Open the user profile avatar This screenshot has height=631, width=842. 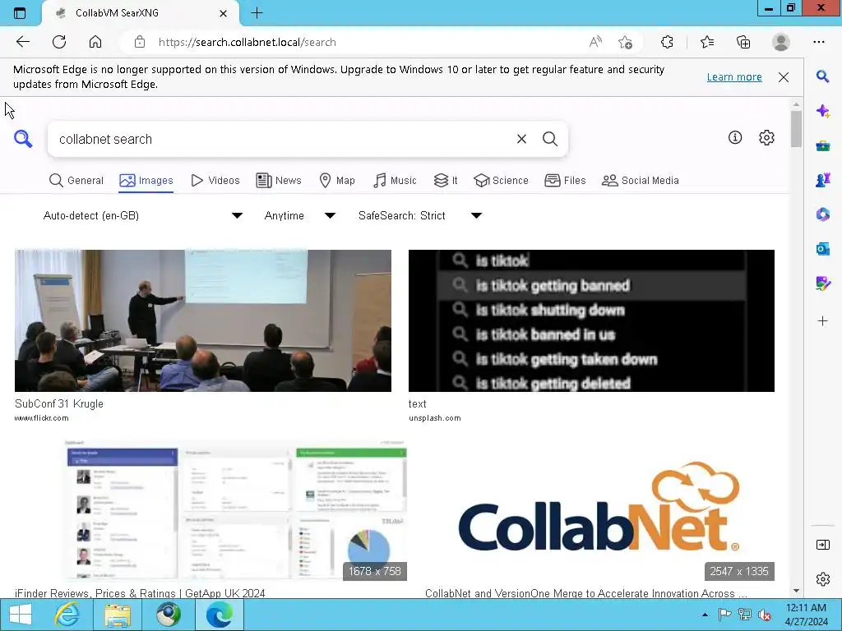tap(781, 42)
